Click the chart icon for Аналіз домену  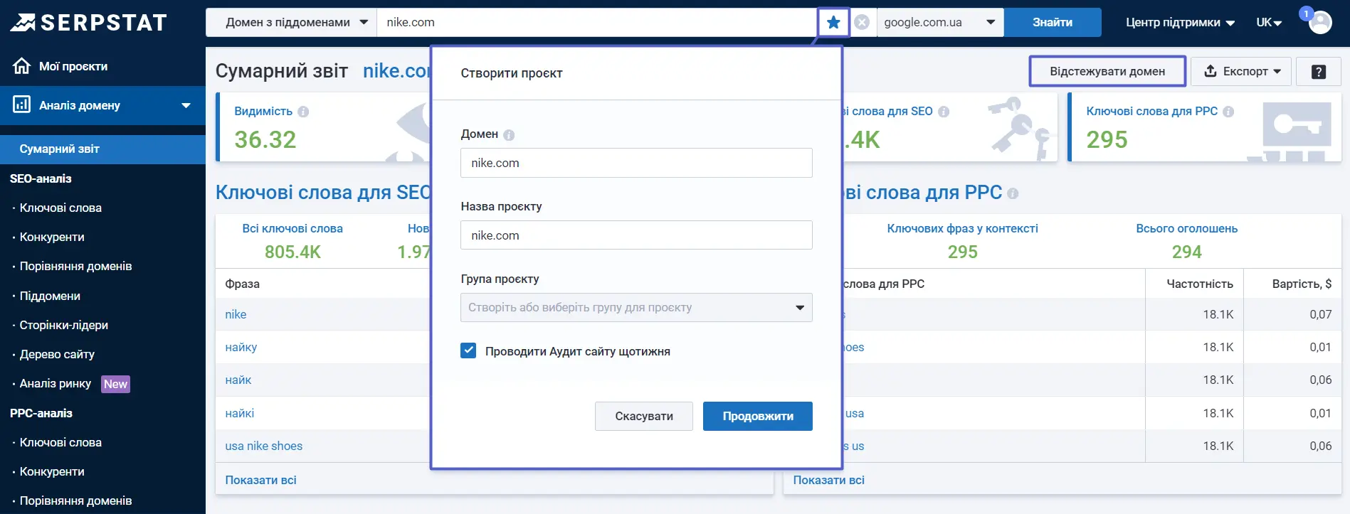(22, 105)
